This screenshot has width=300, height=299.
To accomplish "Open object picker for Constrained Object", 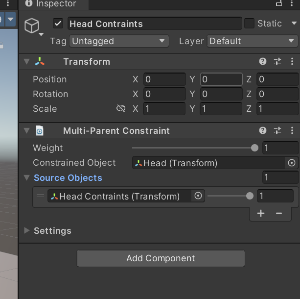I will [x=292, y=163].
